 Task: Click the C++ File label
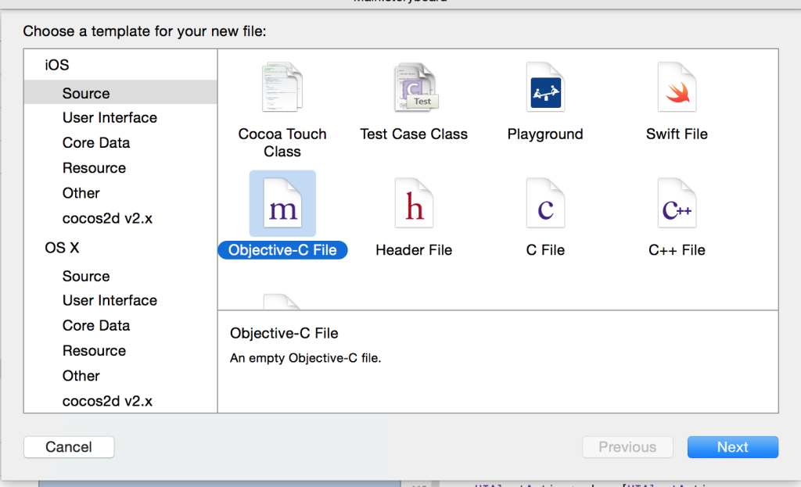(677, 249)
